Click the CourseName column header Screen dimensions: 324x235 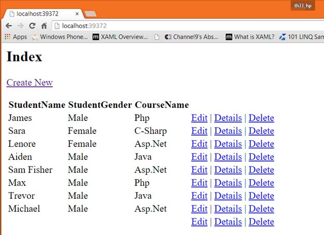(x=162, y=105)
